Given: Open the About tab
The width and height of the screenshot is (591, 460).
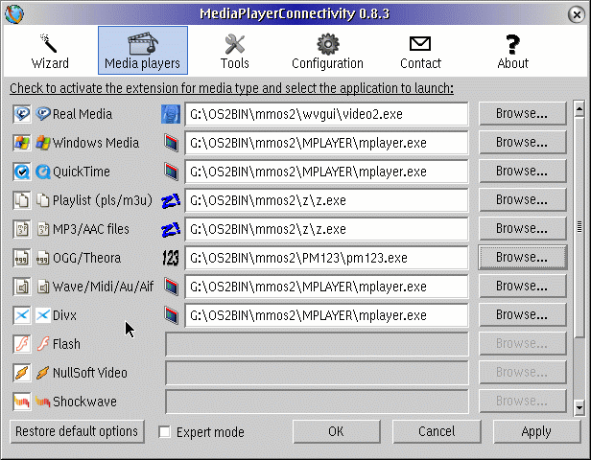Looking at the screenshot, I should pyautogui.click(x=512, y=51).
